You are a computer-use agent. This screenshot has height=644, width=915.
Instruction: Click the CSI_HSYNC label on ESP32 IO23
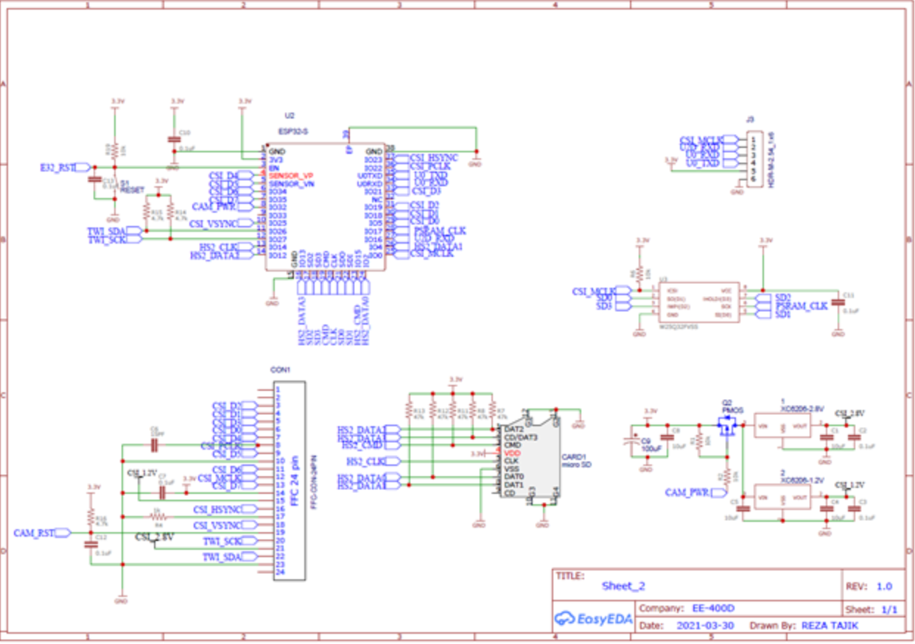pyautogui.click(x=434, y=158)
